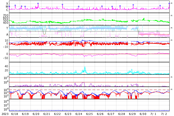This screenshot has height=116, width=174.
Task: Click the 20 tick on the cyan panel
Action: tap(6, 70)
